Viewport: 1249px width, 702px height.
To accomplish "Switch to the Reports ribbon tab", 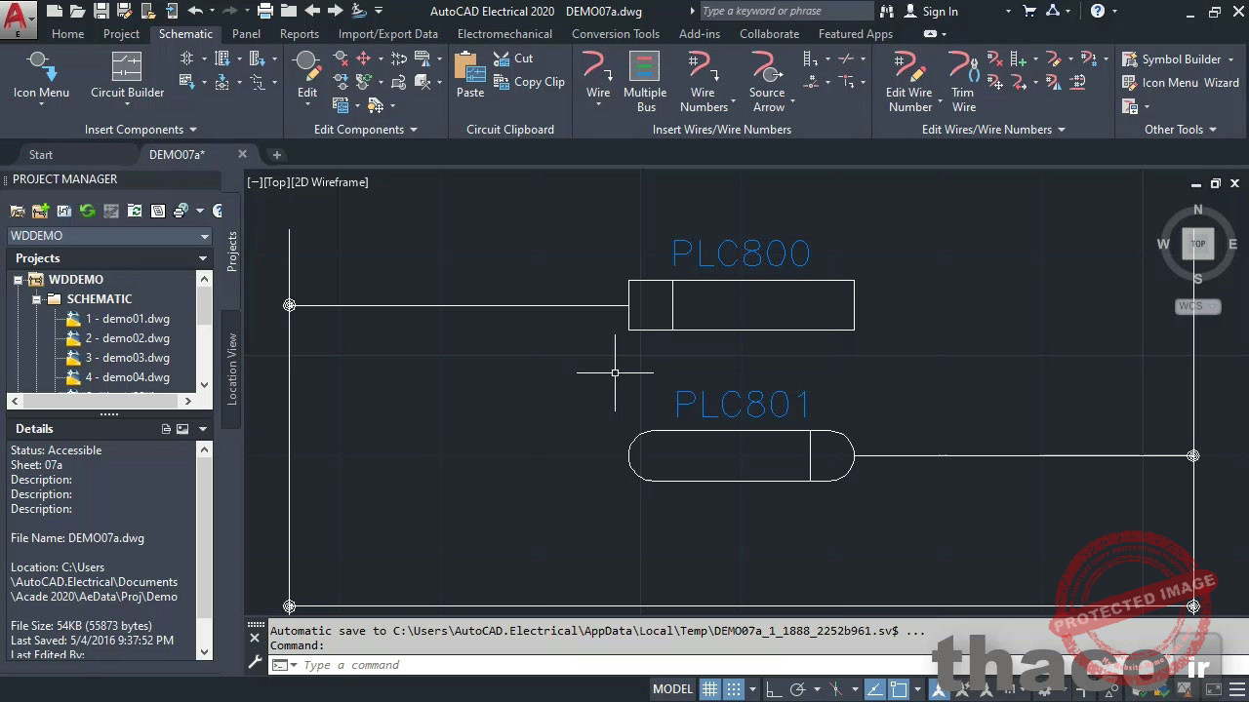I will 299,33.
